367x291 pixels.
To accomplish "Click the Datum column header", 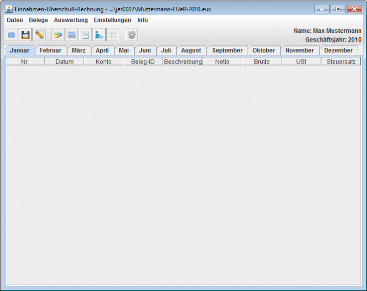I will pos(64,62).
